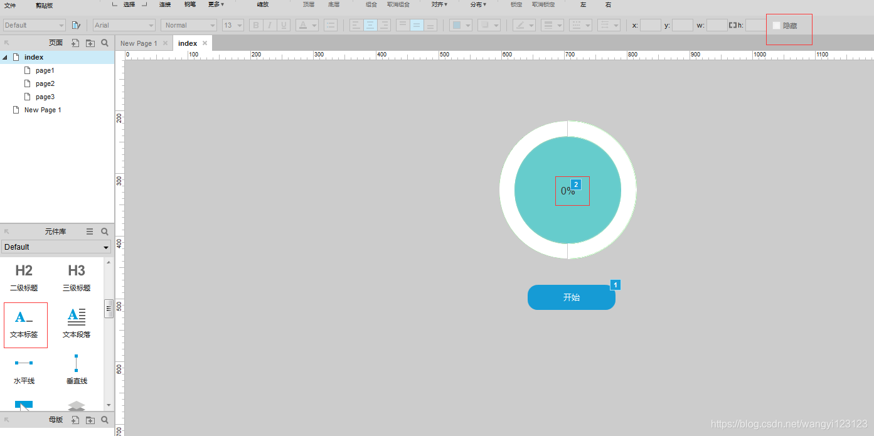Add a new page in Pages panel
Screen dimensions: 874x436
[75, 43]
